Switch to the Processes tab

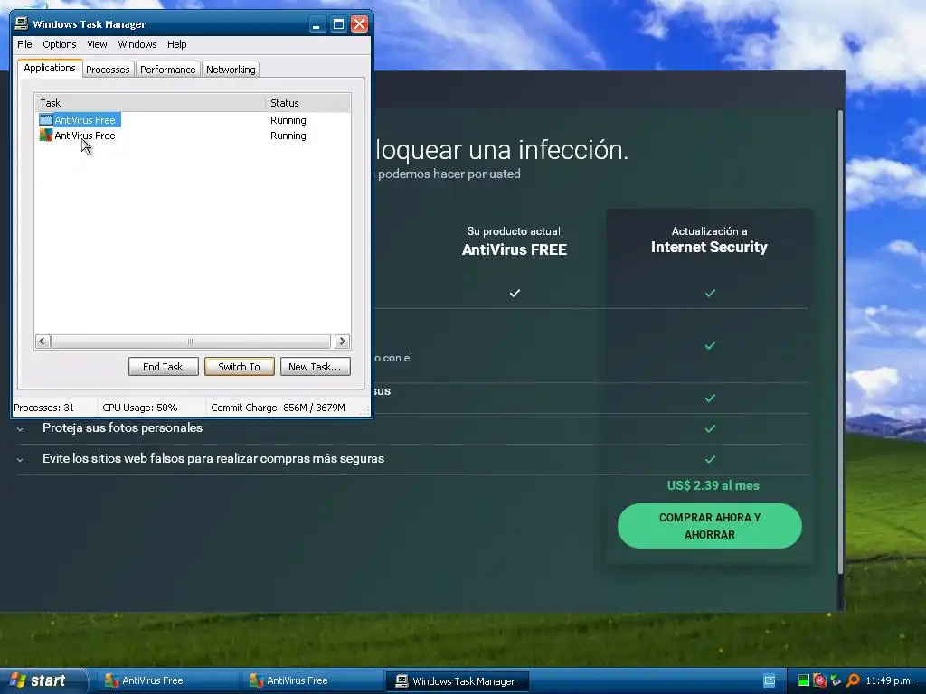(x=108, y=70)
